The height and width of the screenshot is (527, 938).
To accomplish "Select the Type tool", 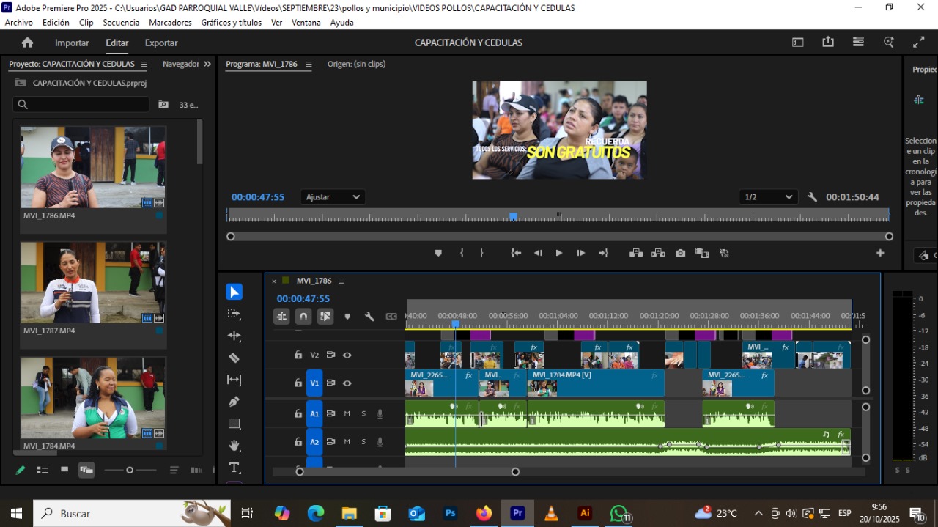I will [234, 468].
